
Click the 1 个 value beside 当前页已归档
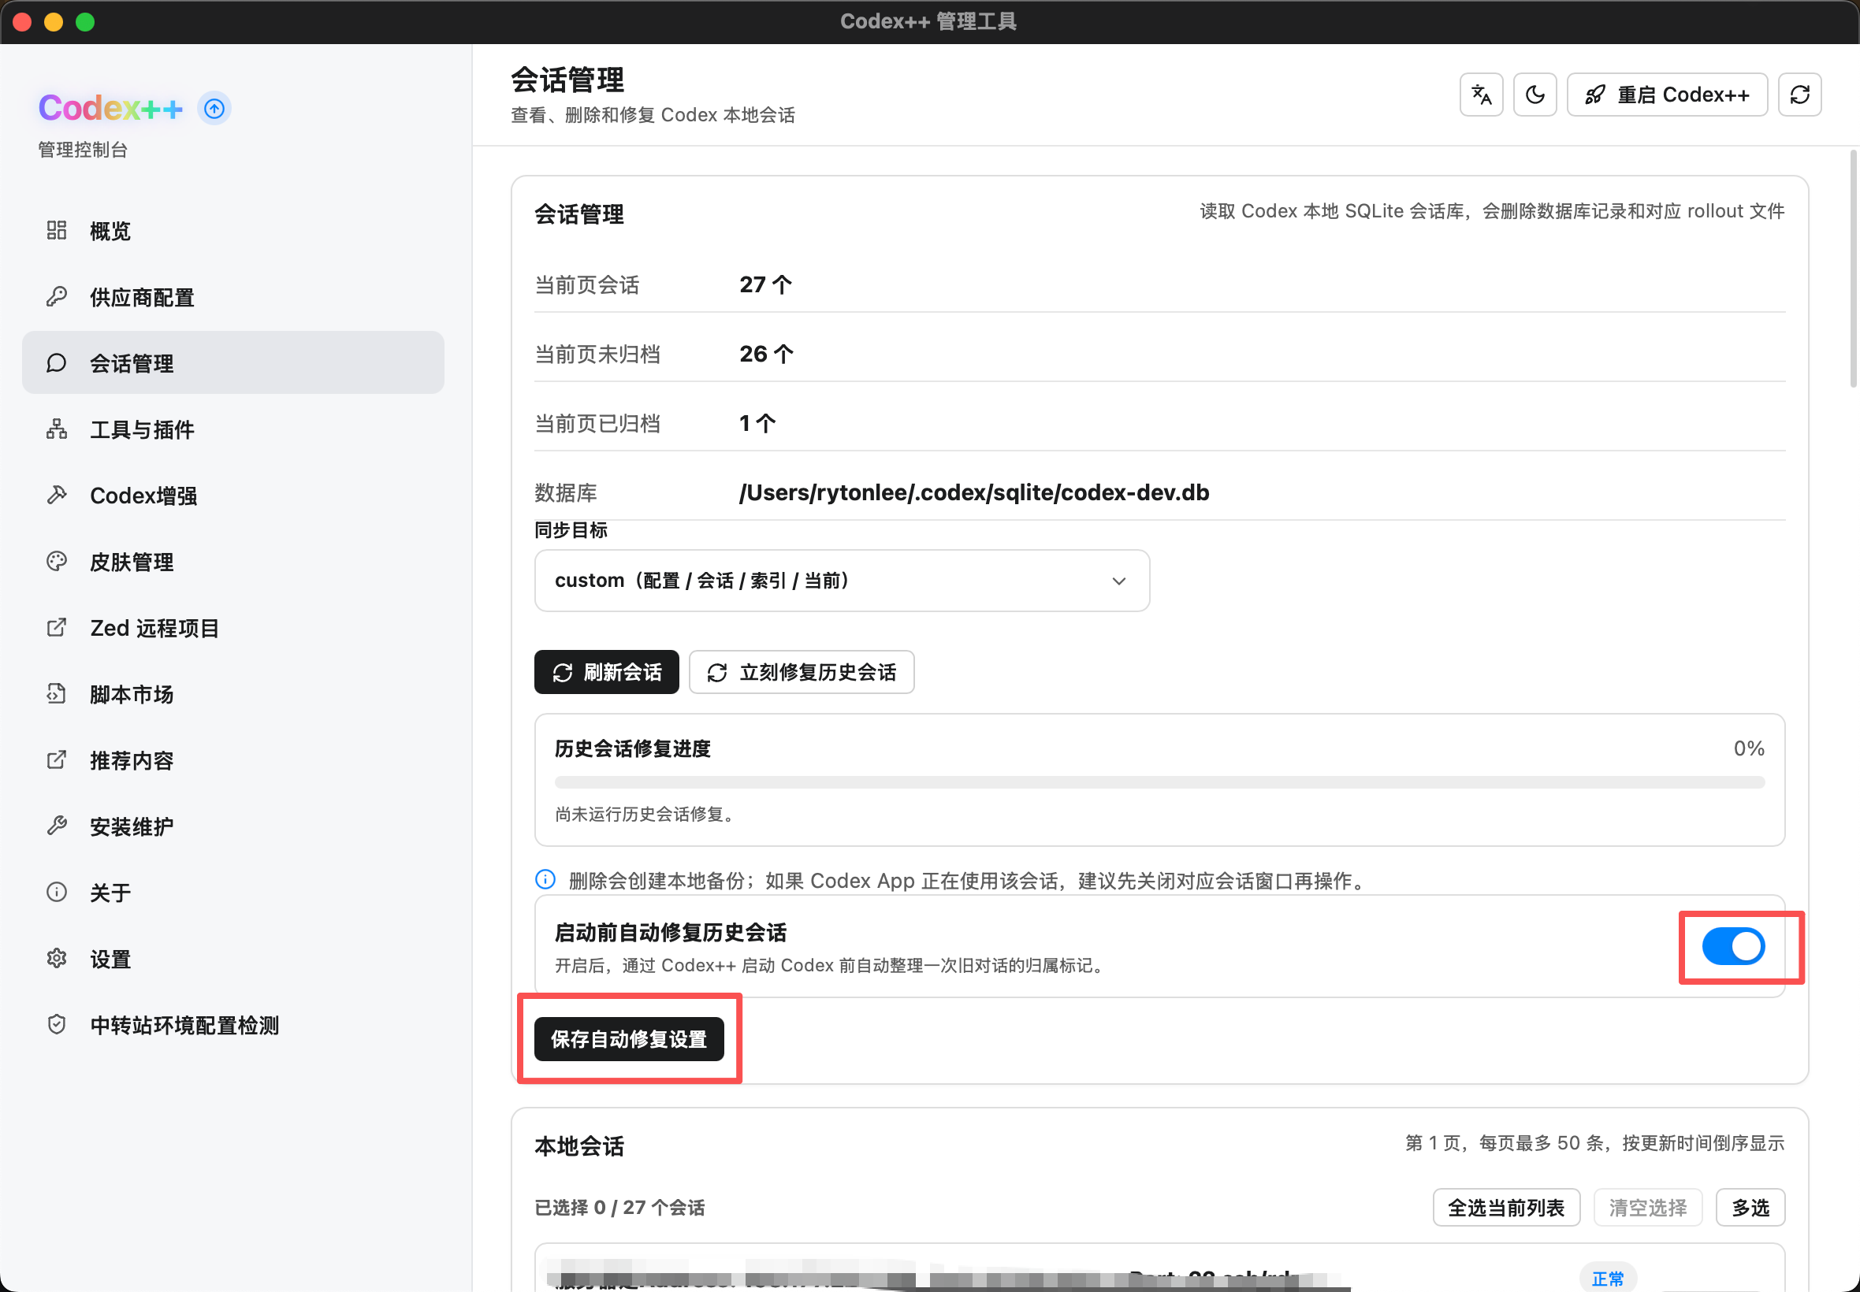[757, 423]
